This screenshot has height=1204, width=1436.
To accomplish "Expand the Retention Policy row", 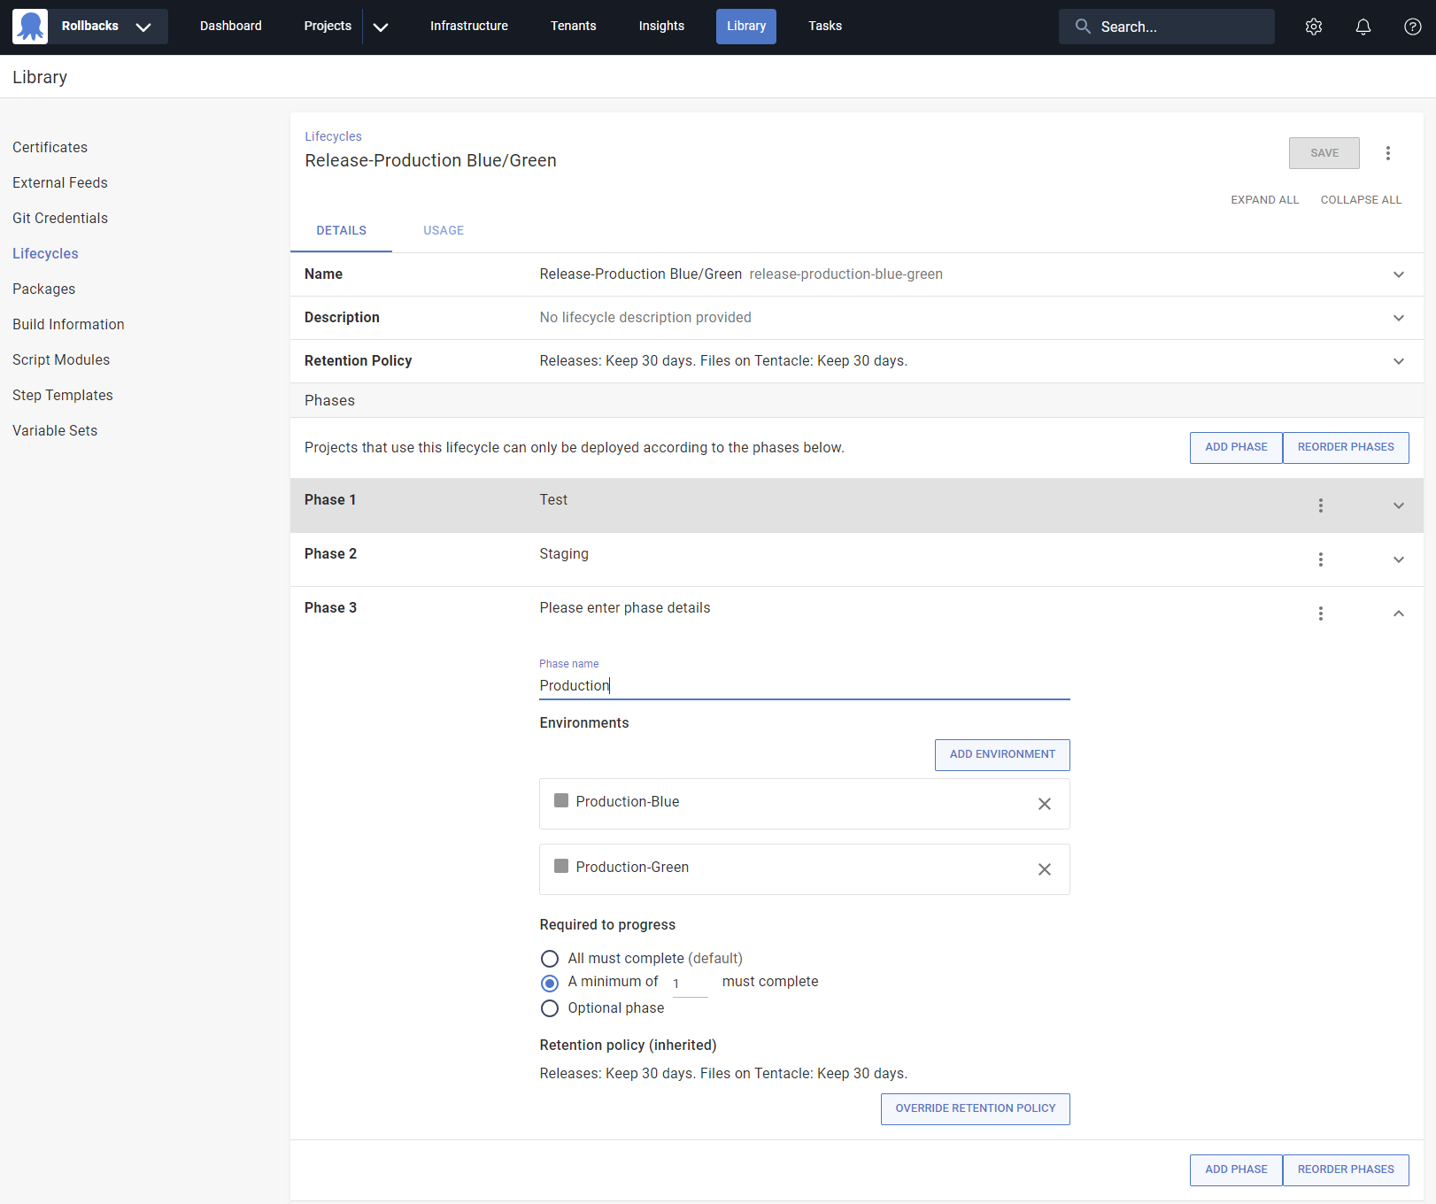I will pos(1399,361).
